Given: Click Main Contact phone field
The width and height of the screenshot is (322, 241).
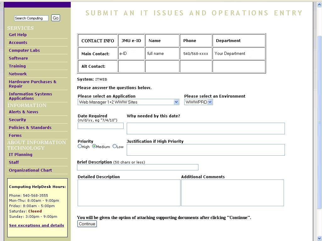Looking at the screenshot, I should pos(196,53).
